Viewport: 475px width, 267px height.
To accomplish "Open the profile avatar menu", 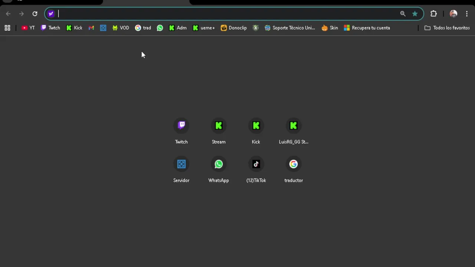I will click(x=453, y=14).
